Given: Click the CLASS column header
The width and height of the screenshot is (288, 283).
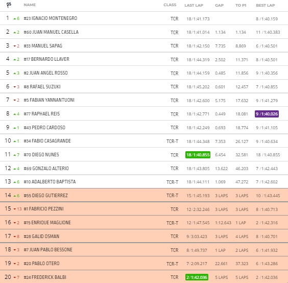Looking at the screenshot, I should point(170,5).
